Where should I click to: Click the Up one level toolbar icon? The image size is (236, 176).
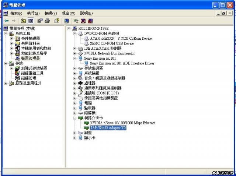pos(23,21)
